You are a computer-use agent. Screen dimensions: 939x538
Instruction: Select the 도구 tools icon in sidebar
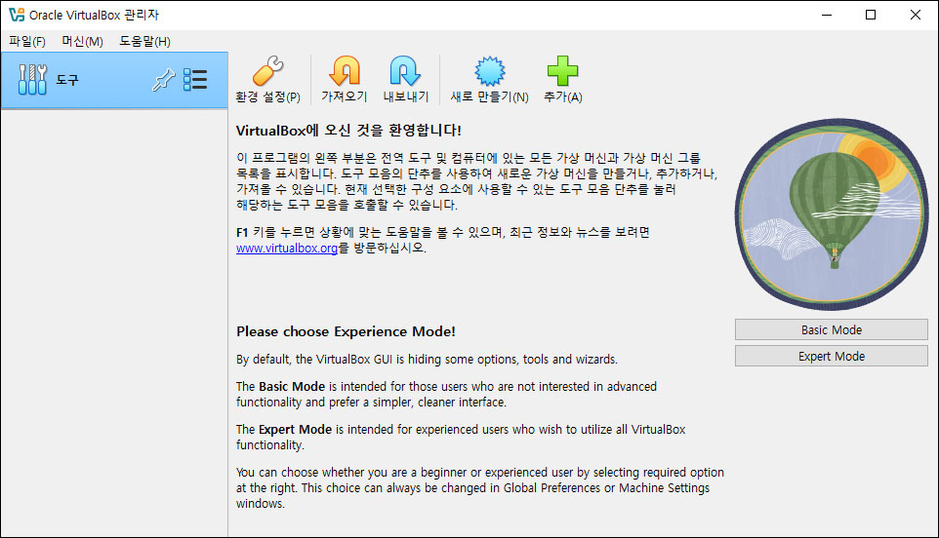32,80
